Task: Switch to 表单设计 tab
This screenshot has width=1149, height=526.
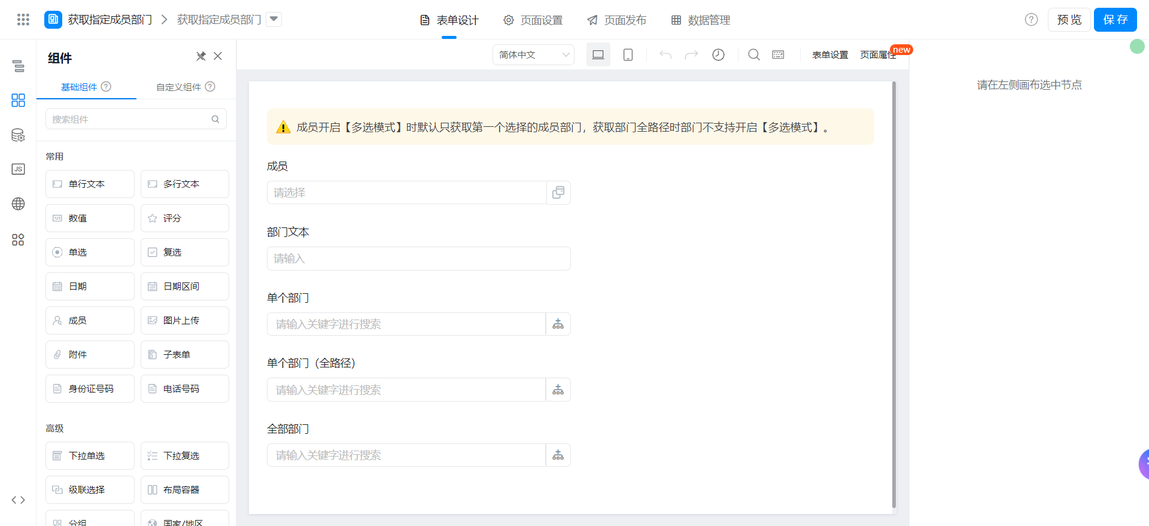Action: tap(449, 20)
